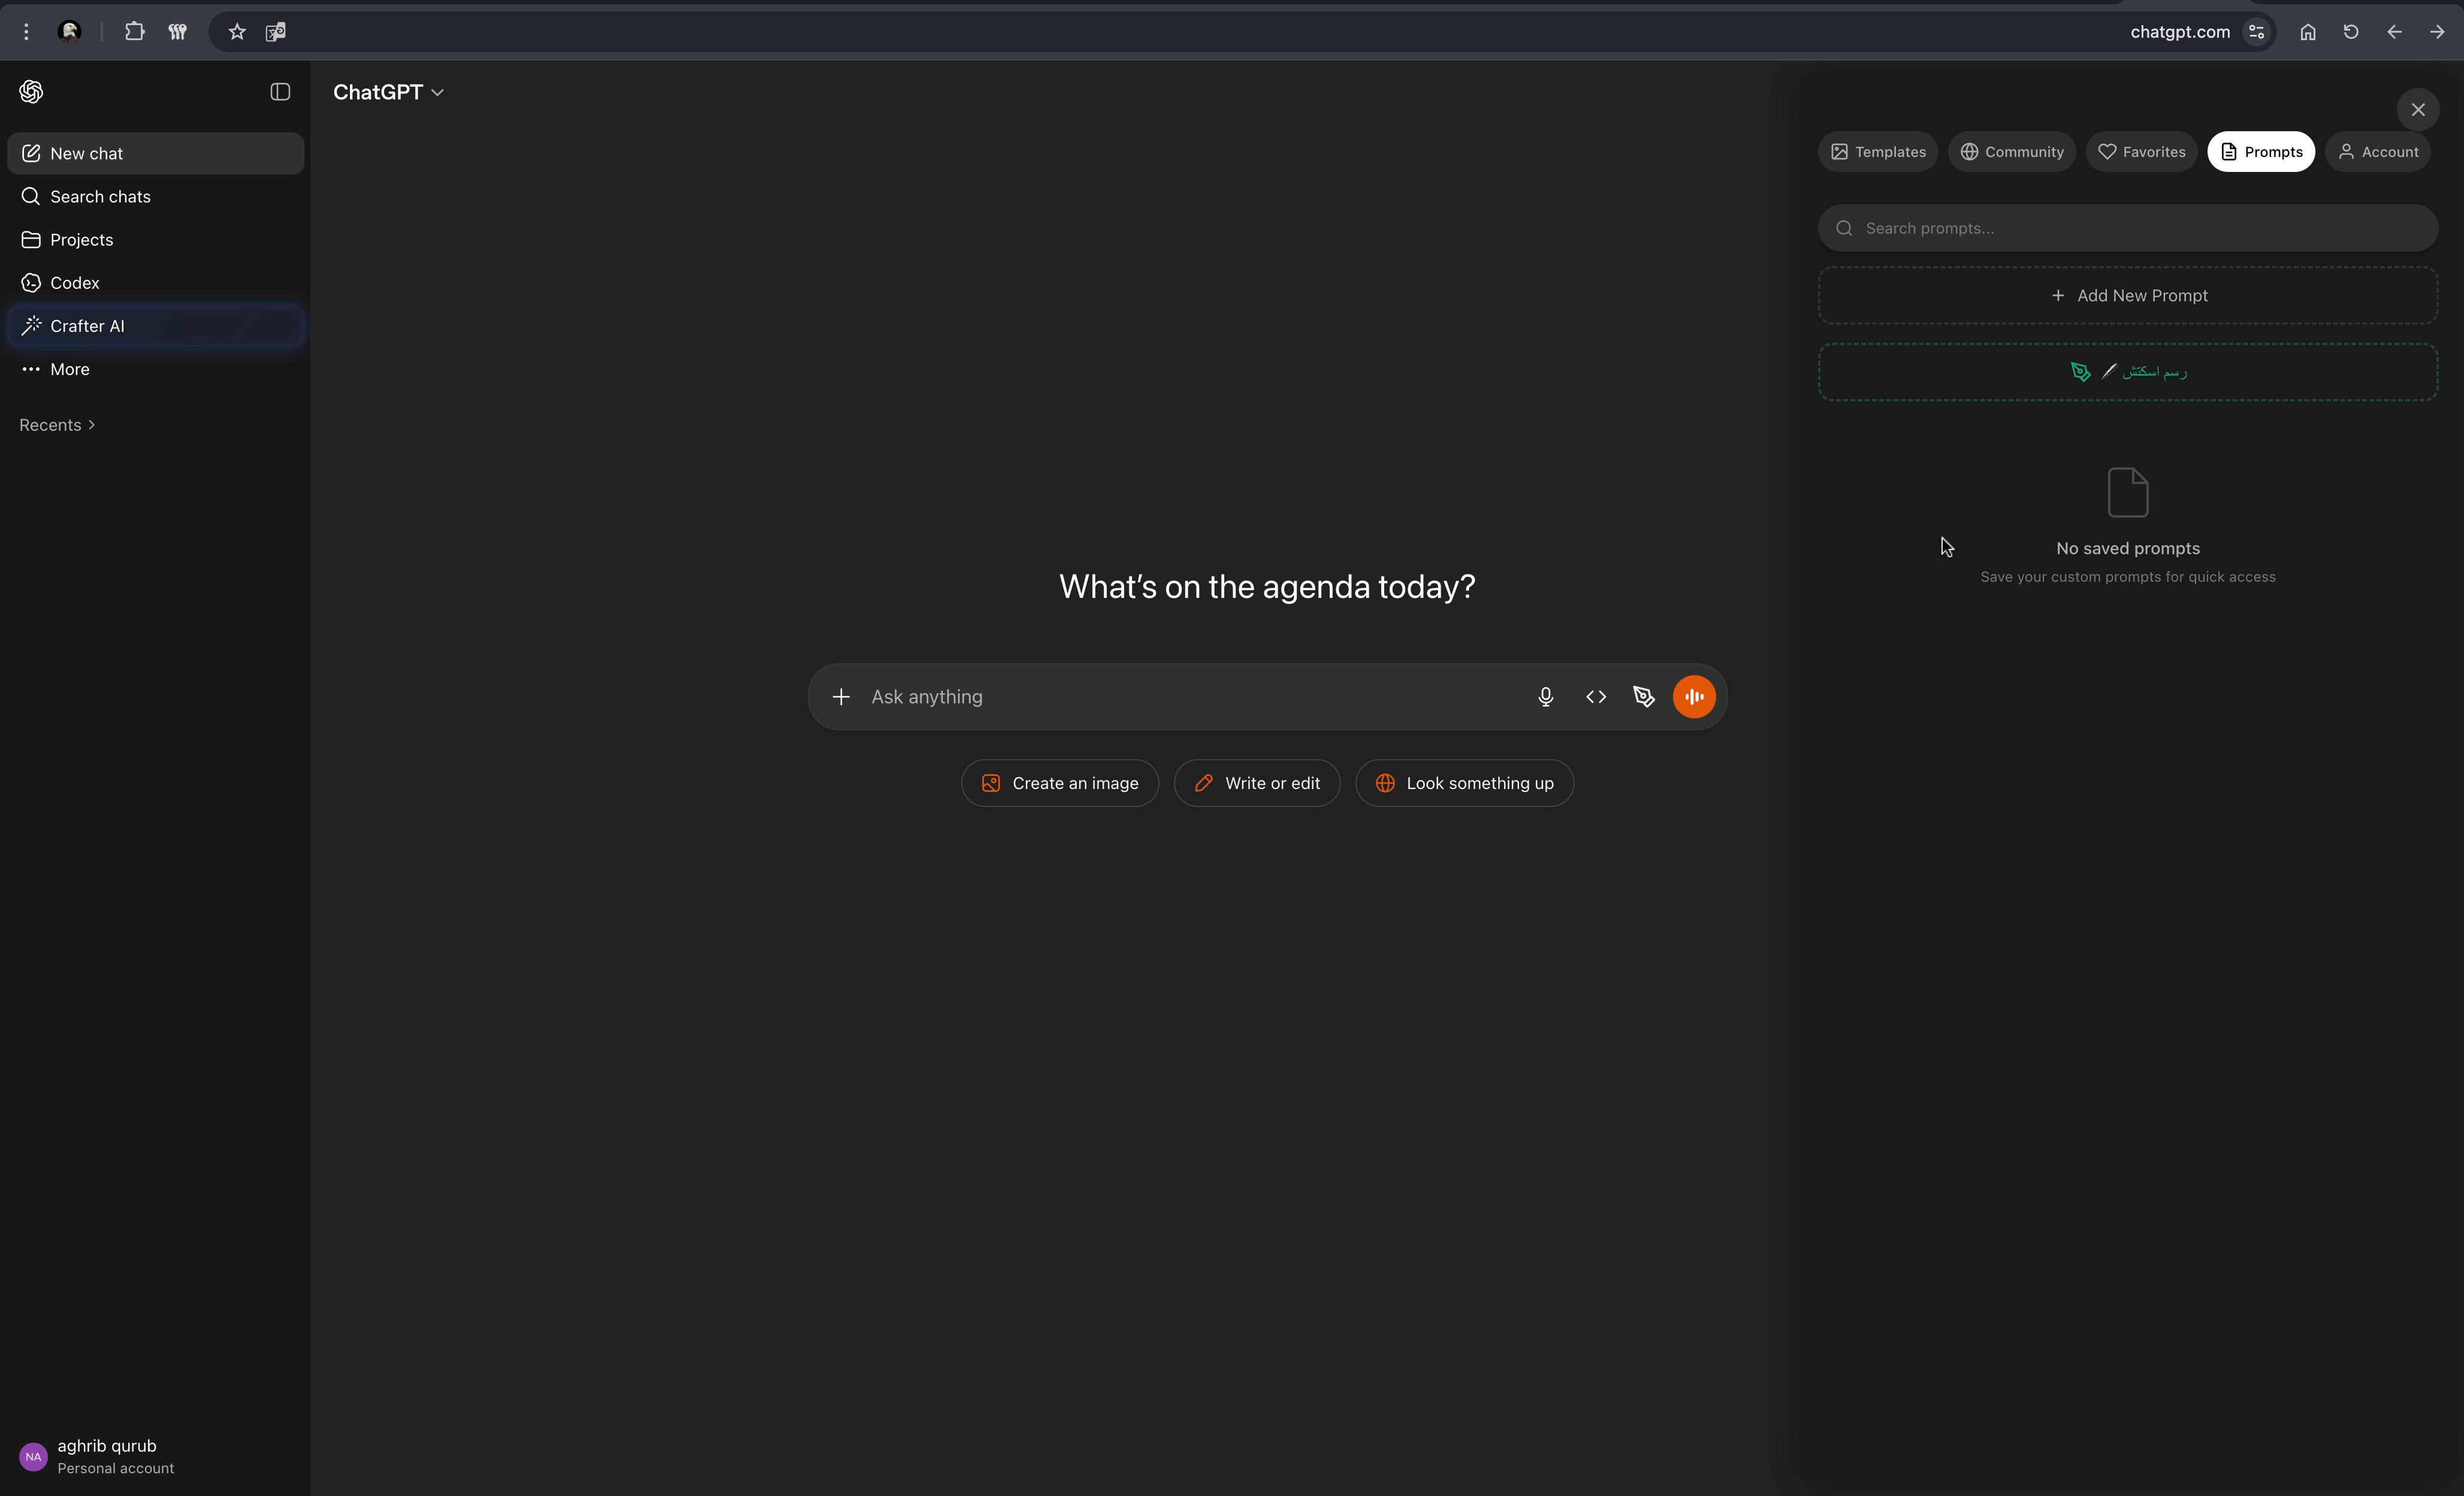Switch to the Templates tab

pyautogui.click(x=1878, y=152)
